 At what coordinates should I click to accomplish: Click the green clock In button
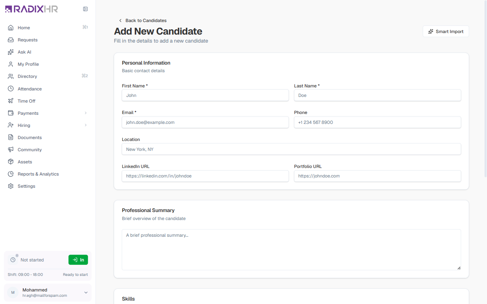[78, 260]
